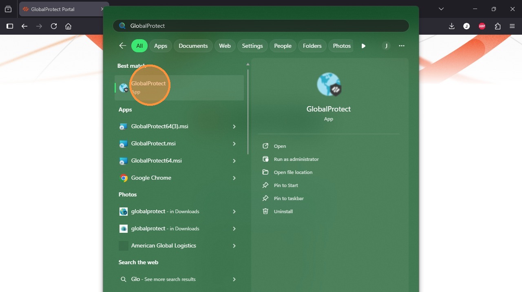This screenshot has width=522, height=292.
Task: Go back with the search panel arrow
Action: 122,46
